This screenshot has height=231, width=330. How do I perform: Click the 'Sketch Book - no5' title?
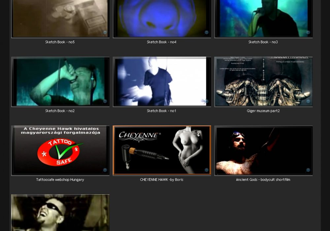tap(60, 42)
